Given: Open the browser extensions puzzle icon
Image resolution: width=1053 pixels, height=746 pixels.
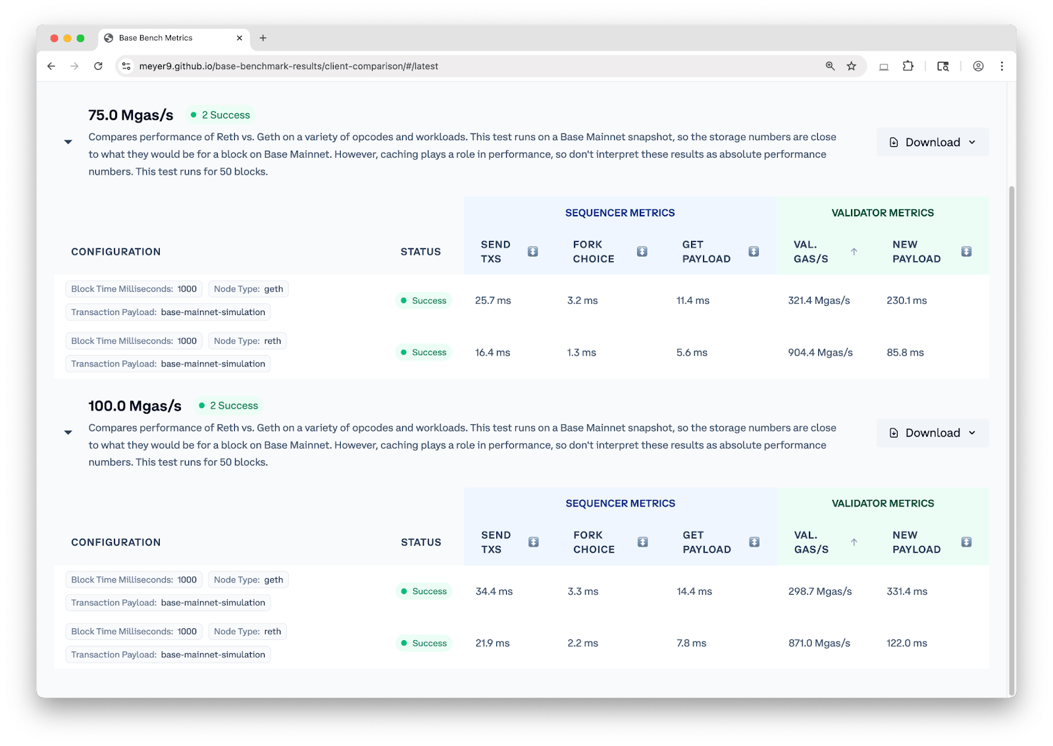Looking at the screenshot, I should (x=908, y=66).
